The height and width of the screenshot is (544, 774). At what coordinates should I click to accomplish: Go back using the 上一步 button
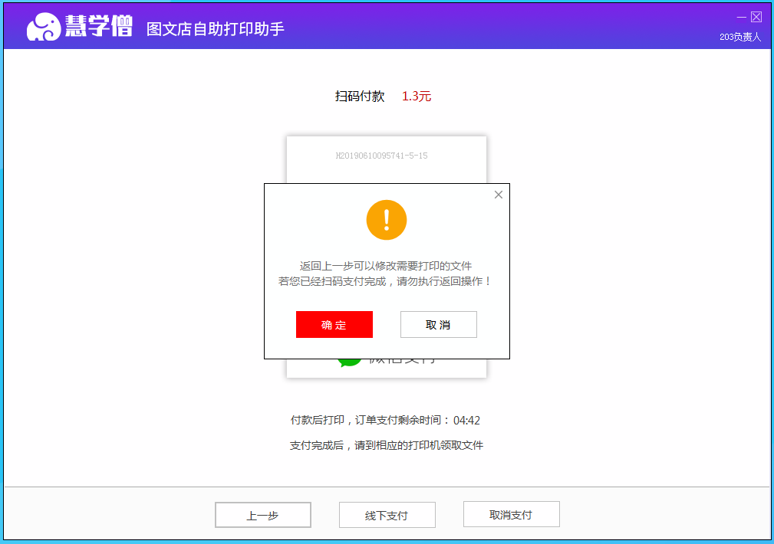[262, 515]
